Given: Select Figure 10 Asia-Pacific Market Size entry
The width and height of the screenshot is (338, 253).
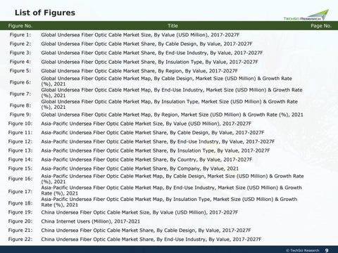Looking at the screenshot, I should 146,124.
